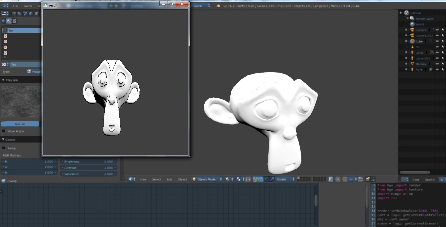Viewport: 446px width, 227px height.
Task: Toggle proportional editing icon
Action: [338, 179]
